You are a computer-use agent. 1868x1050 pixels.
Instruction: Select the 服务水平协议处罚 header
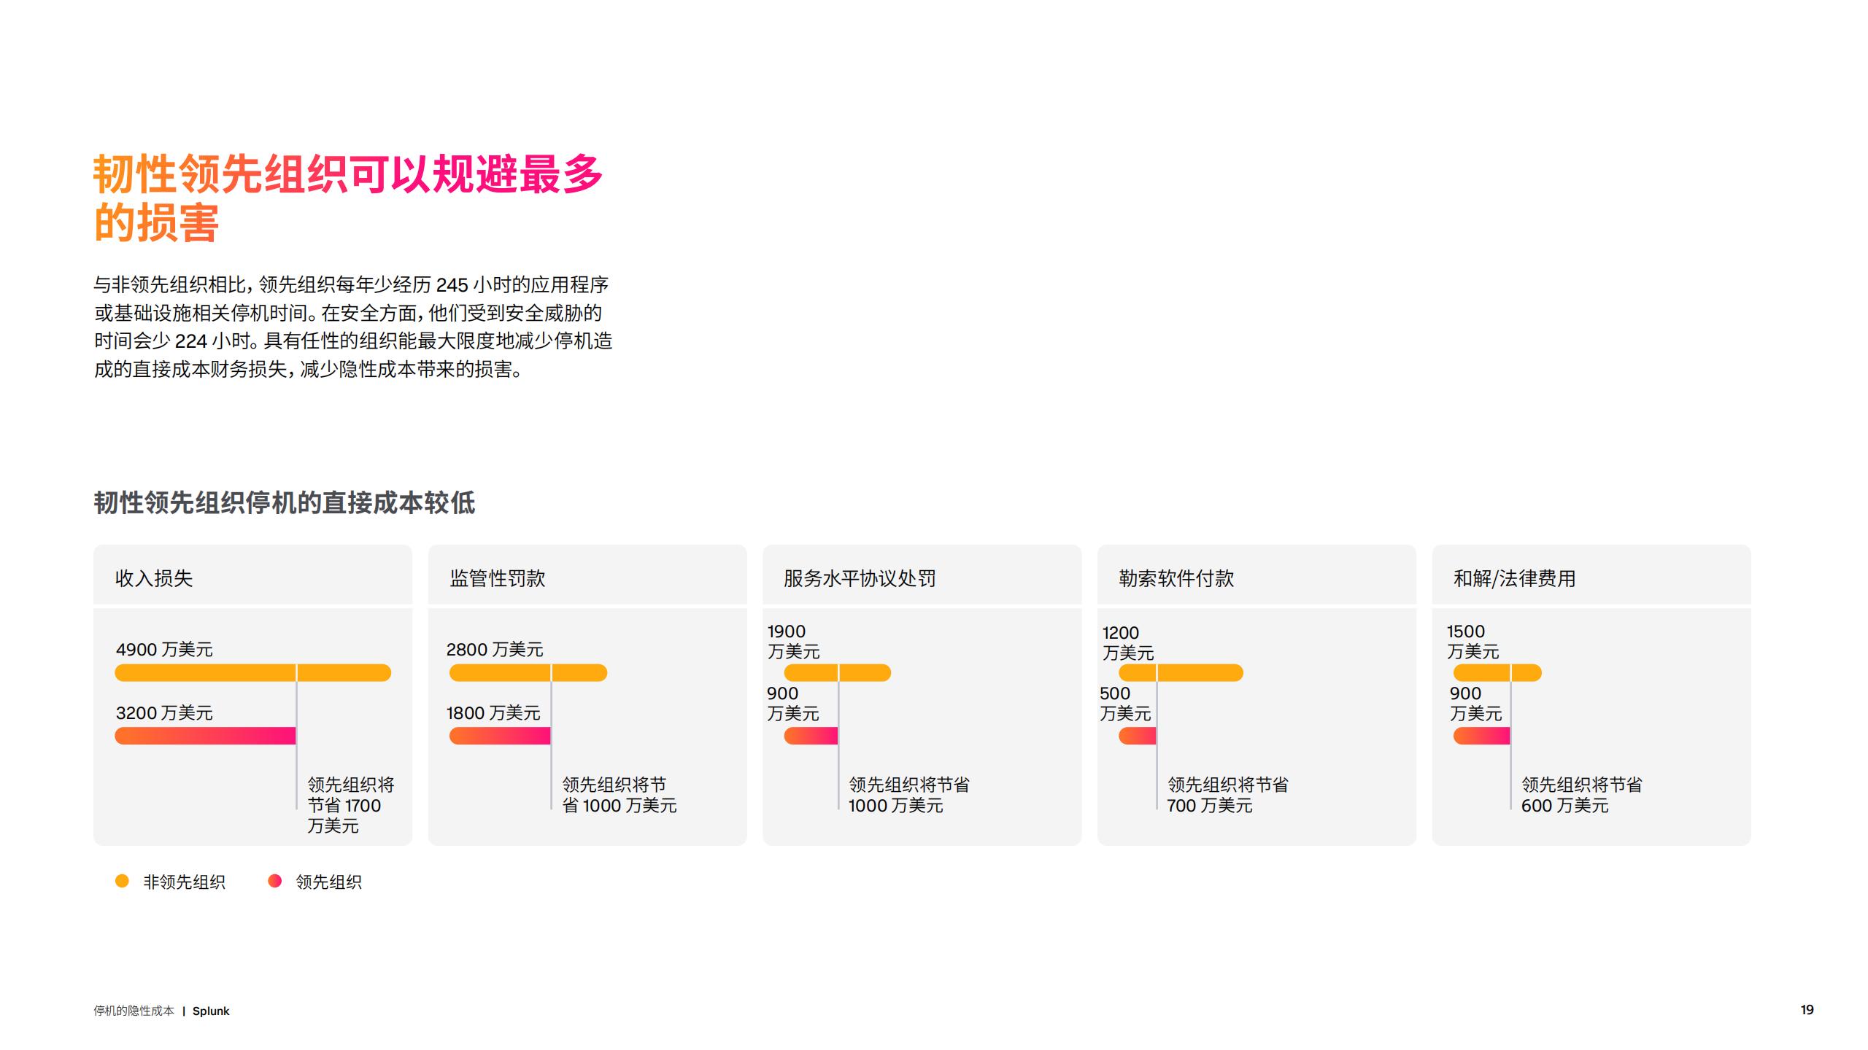point(860,578)
